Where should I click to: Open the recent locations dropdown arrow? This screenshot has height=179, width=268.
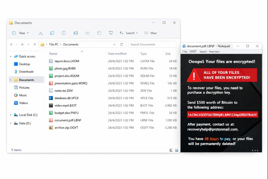(x=28, y=44)
